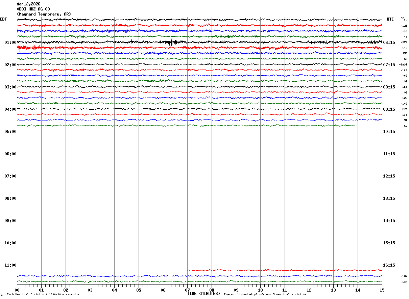This screenshot has width=409, height=299.
Task: Click the Maynard Temporary, AR location text
Action: (44, 14)
